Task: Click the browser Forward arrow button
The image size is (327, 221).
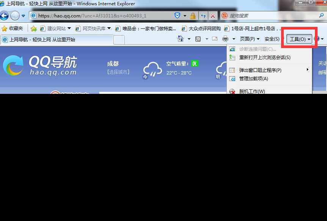Action: 15,16
